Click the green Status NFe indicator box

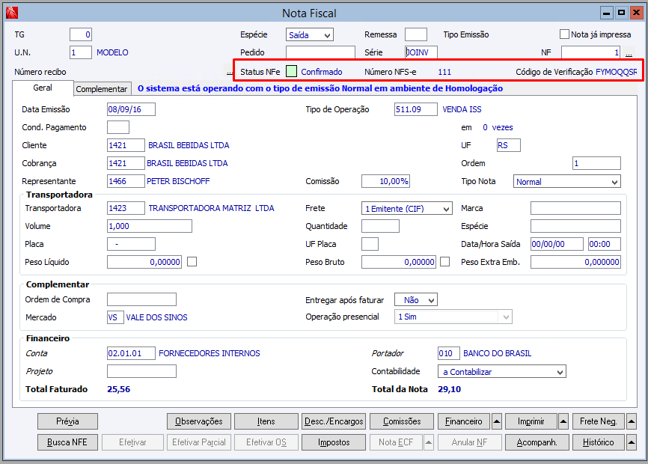tap(292, 72)
